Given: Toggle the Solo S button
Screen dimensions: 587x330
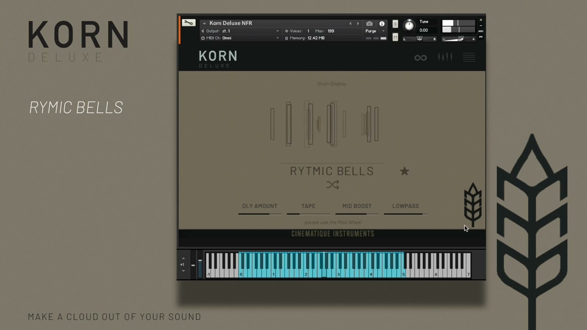Looking at the screenshot, I should (x=395, y=24).
